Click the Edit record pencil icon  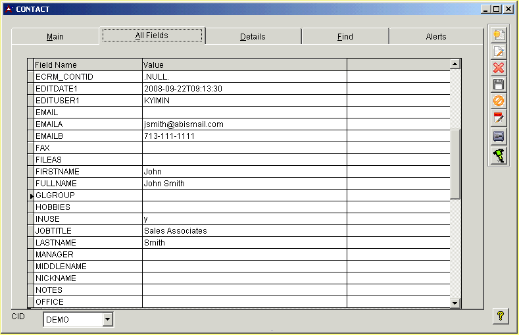pyautogui.click(x=499, y=51)
